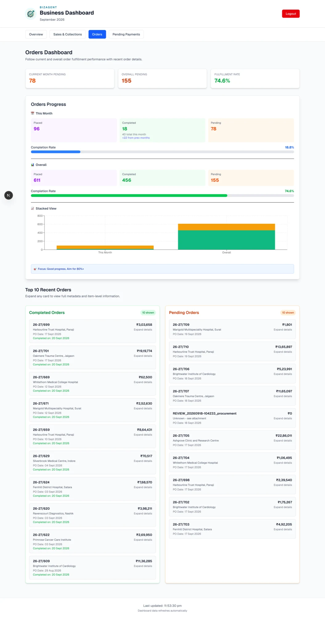Click the orange Overall pending segment in chart
The height and width of the screenshot is (618, 325).
226,227
